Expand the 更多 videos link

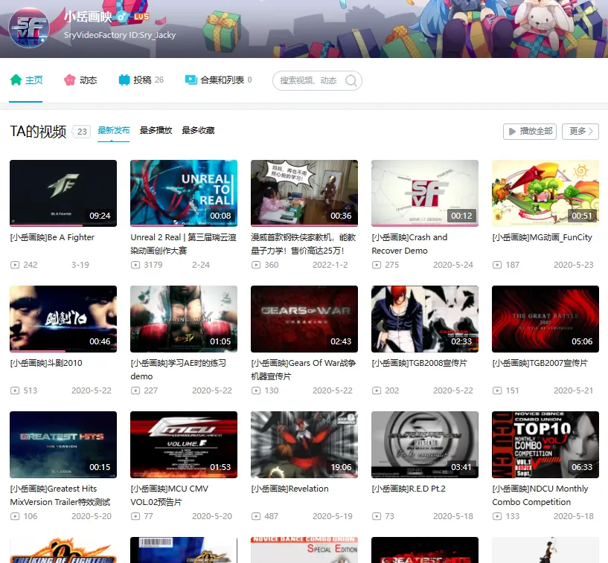(580, 131)
